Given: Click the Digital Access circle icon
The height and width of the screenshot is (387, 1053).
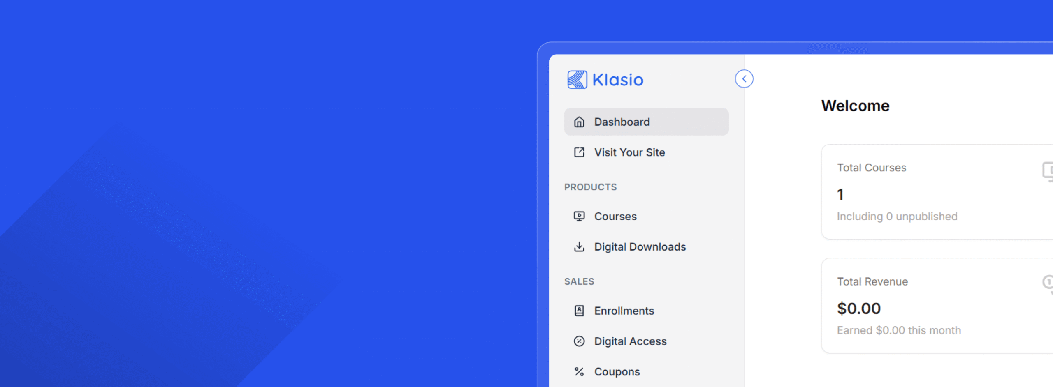Looking at the screenshot, I should (579, 341).
